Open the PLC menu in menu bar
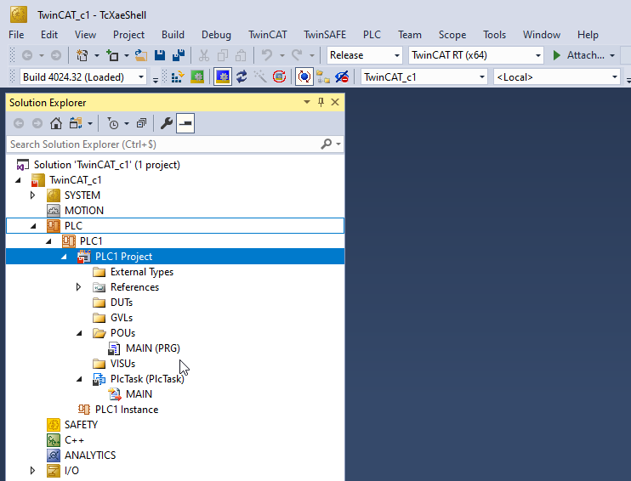The height and width of the screenshot is (481, 631). (x=372, y=35)
